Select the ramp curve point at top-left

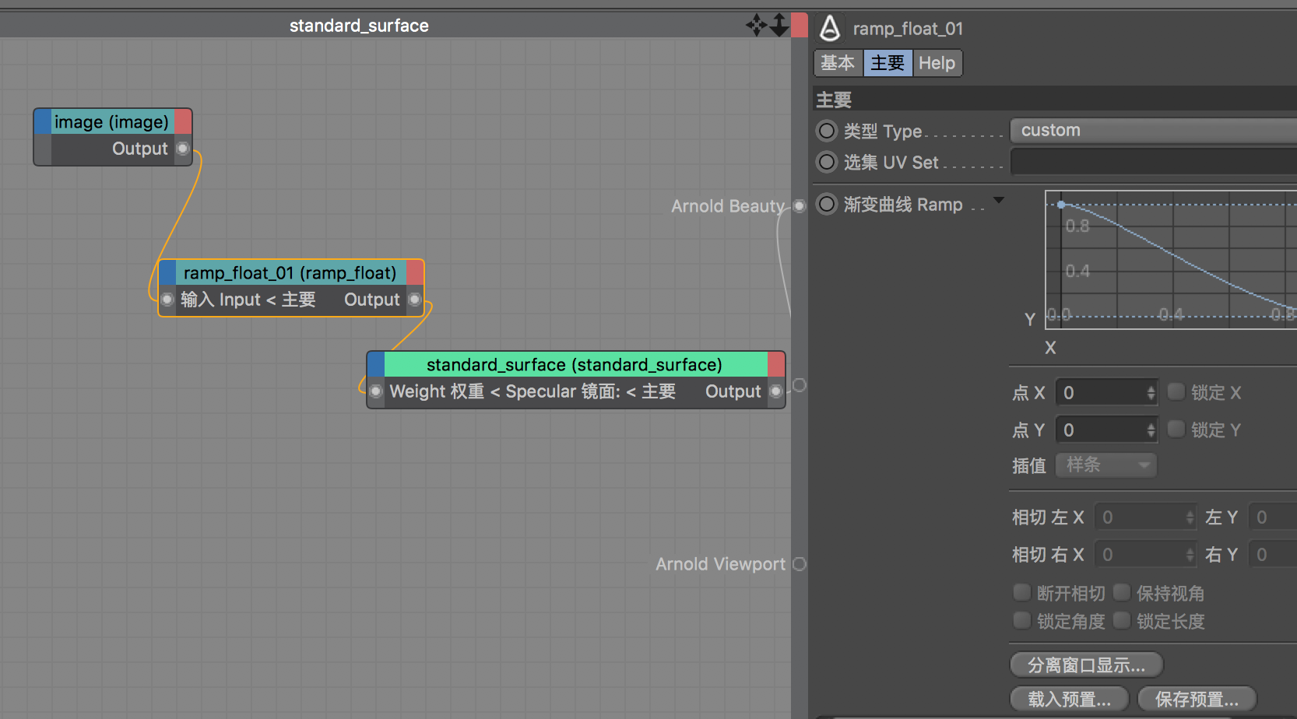[x=1061, y=205]
